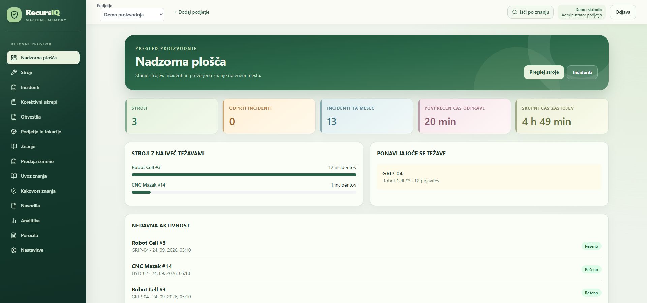647x303 pixels.
Task: Click the 'Ponavljajoče se težave' title
Action: coord(411,153)
